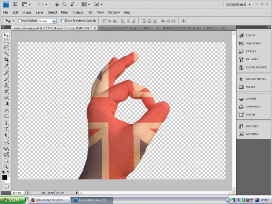Select the 3D Rotate tool
This screenshot has height=204, width=272.
6,148
